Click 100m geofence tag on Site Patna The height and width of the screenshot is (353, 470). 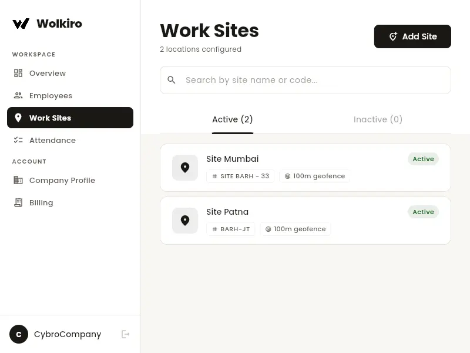296,229
